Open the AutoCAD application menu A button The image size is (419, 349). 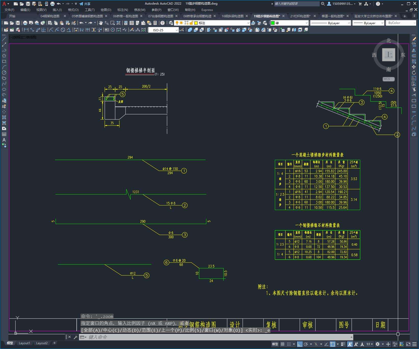coord(5,4)
